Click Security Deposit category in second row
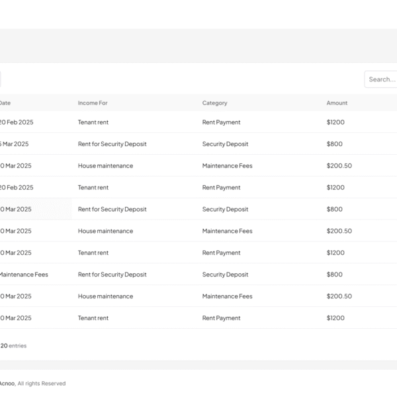The width and height of the screenshot is (397, 397). tap(225, 144)
